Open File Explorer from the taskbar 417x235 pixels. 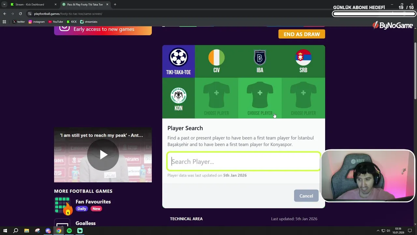coord(26,231)
